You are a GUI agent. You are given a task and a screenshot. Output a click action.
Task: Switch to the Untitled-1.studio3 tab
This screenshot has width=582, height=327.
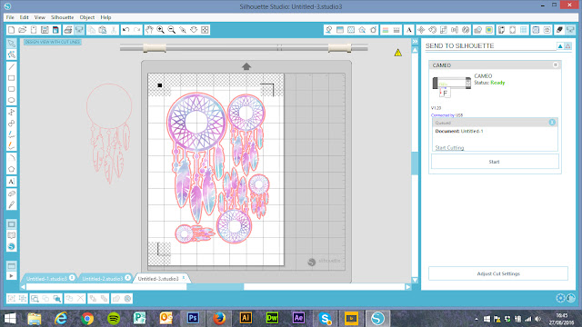46,279
